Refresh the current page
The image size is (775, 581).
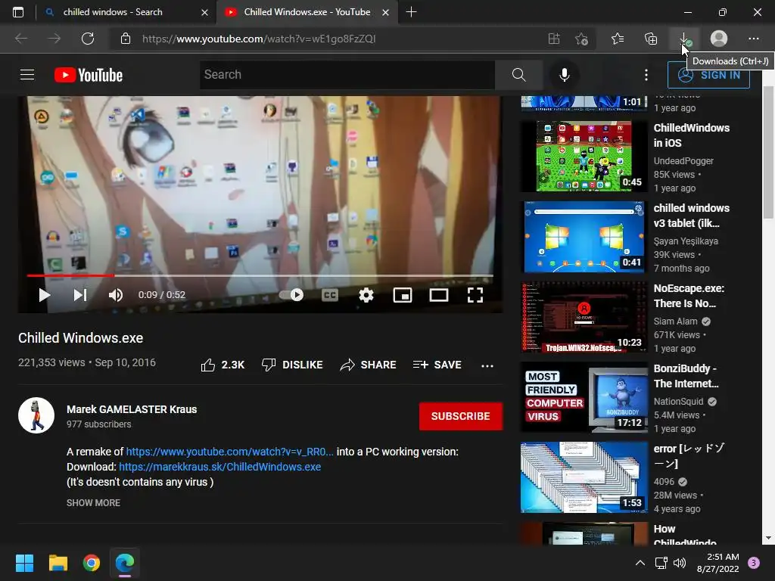tap(88, 39)
